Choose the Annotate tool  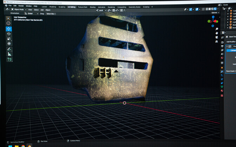pyautogui.click(x=9, y=49)
